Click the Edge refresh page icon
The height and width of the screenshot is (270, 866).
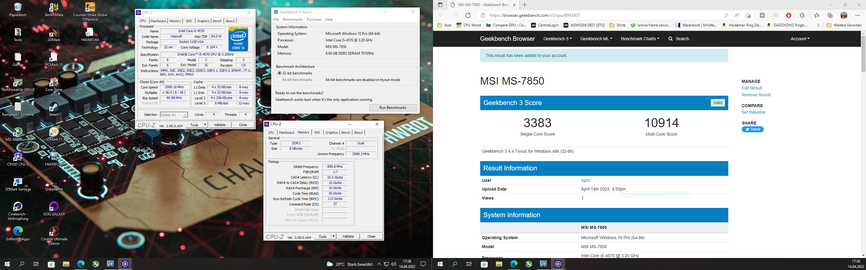tap(468, 15)
